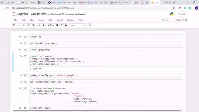Bookmark this page with the star icon
Screen dimensions: 199x112
tap(174, 8)
